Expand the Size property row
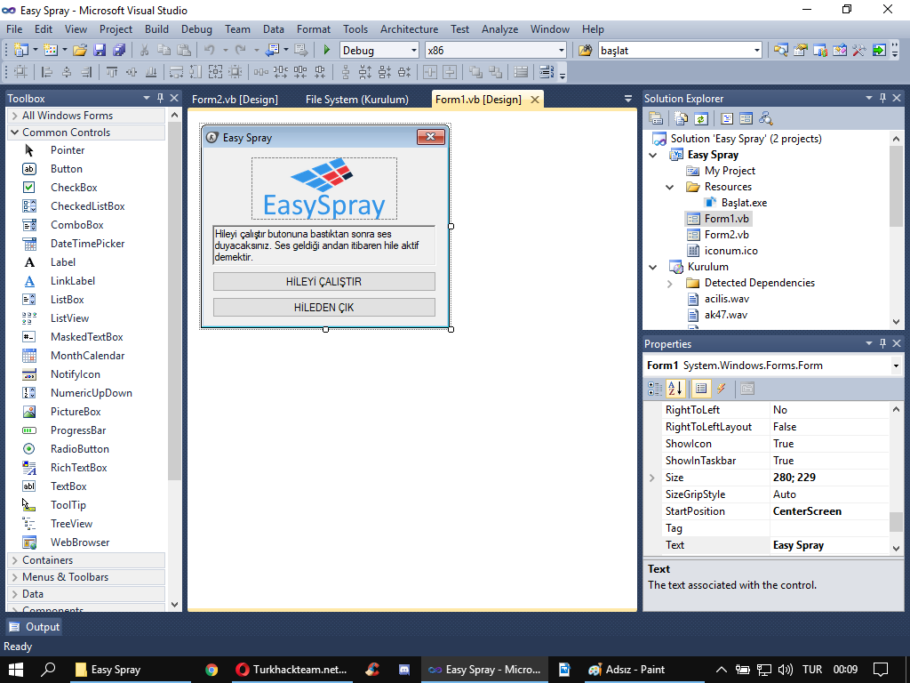 tap(651, 478)
